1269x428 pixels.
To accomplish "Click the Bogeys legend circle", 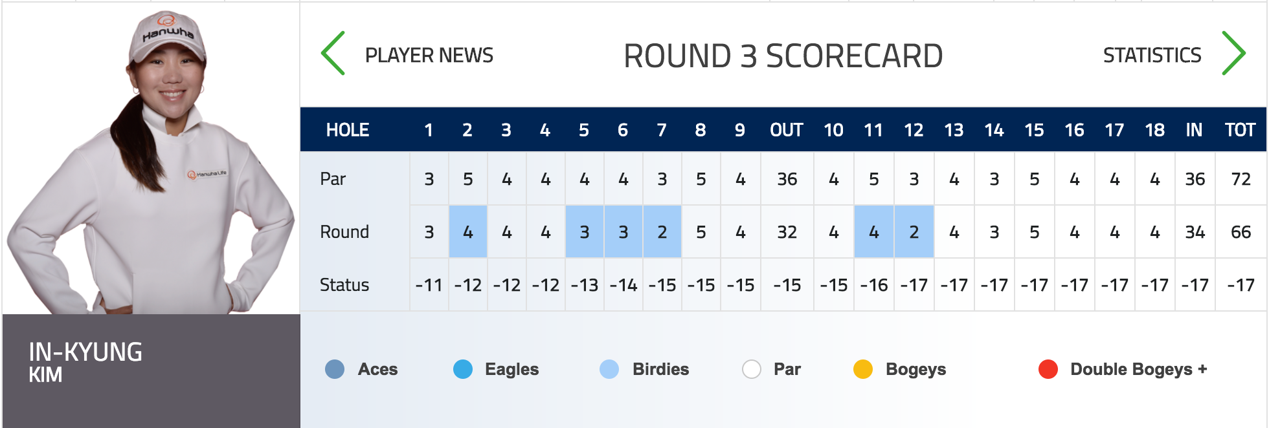I will [863, 369].
